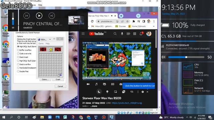Viewport: 214px width, 120px height.
Task: Select the Code overwrite radio option
Action: 18,54
